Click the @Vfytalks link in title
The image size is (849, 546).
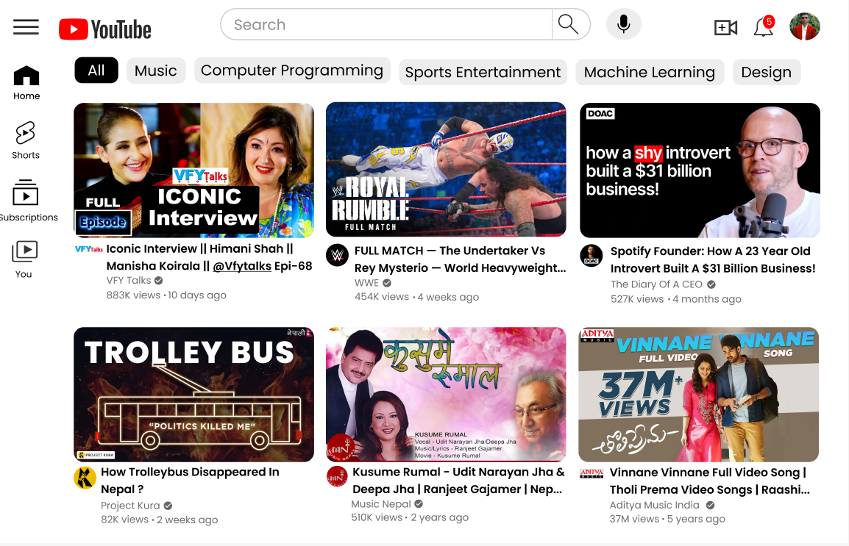(x=242, y=266)
